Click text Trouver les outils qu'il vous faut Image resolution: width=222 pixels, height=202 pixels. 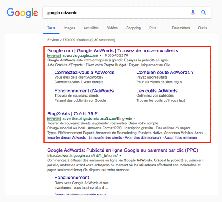click(x=161, y=100)
